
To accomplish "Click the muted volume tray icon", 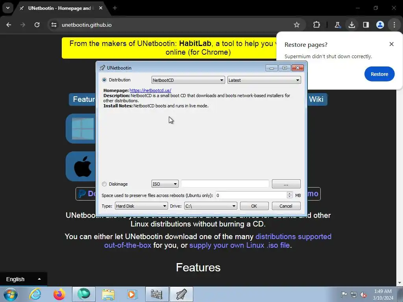I will click(363, 295).
